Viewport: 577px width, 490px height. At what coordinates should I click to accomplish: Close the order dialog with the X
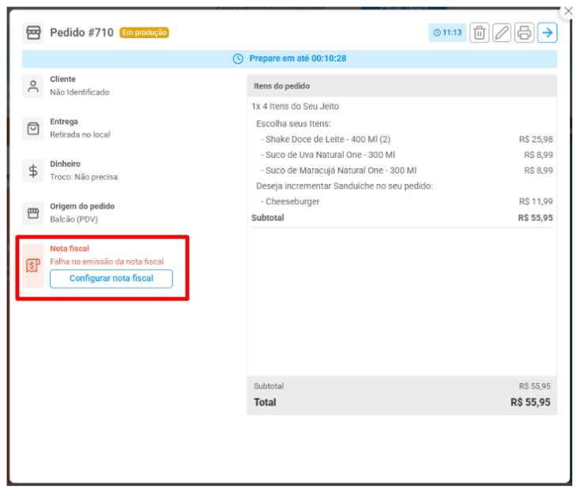click(x=567, y=11)
